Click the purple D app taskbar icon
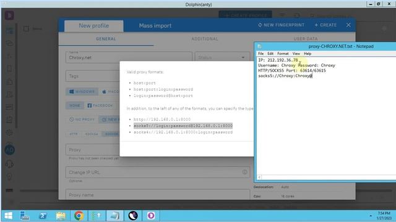396x222 pixels. coord(151,216)
